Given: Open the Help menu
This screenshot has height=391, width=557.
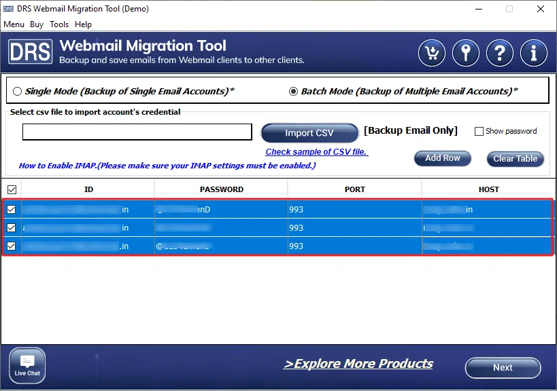Looking at the screenshot, I should click(83, 24).
